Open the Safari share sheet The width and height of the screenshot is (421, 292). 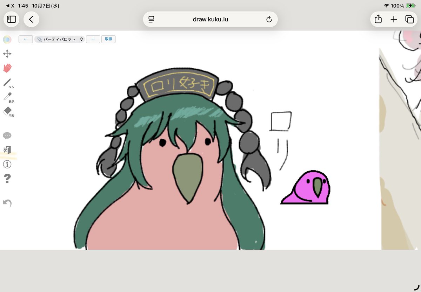[x=378, y=19]
